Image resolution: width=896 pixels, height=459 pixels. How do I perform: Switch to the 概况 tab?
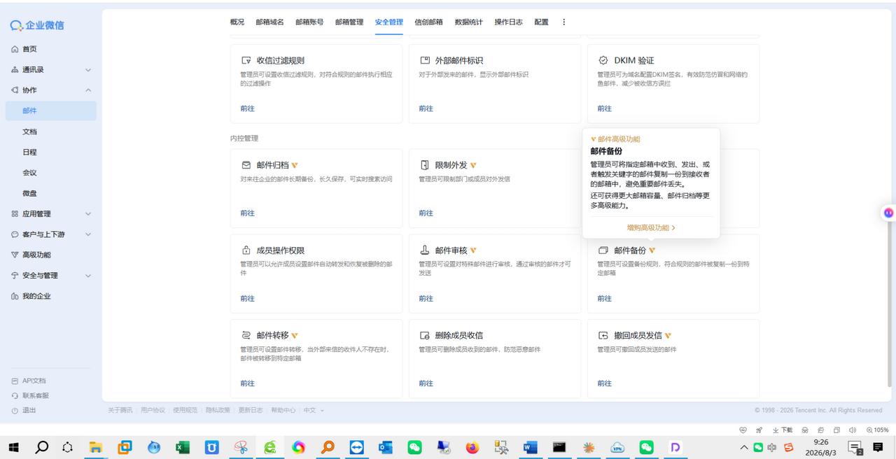pyautogui.click(x=237, y=22)
